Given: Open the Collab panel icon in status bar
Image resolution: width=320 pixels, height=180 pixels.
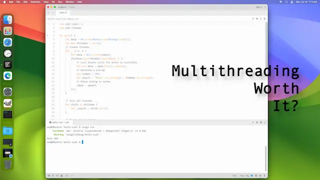Looking at the screenshot, I should click(61, 175).
